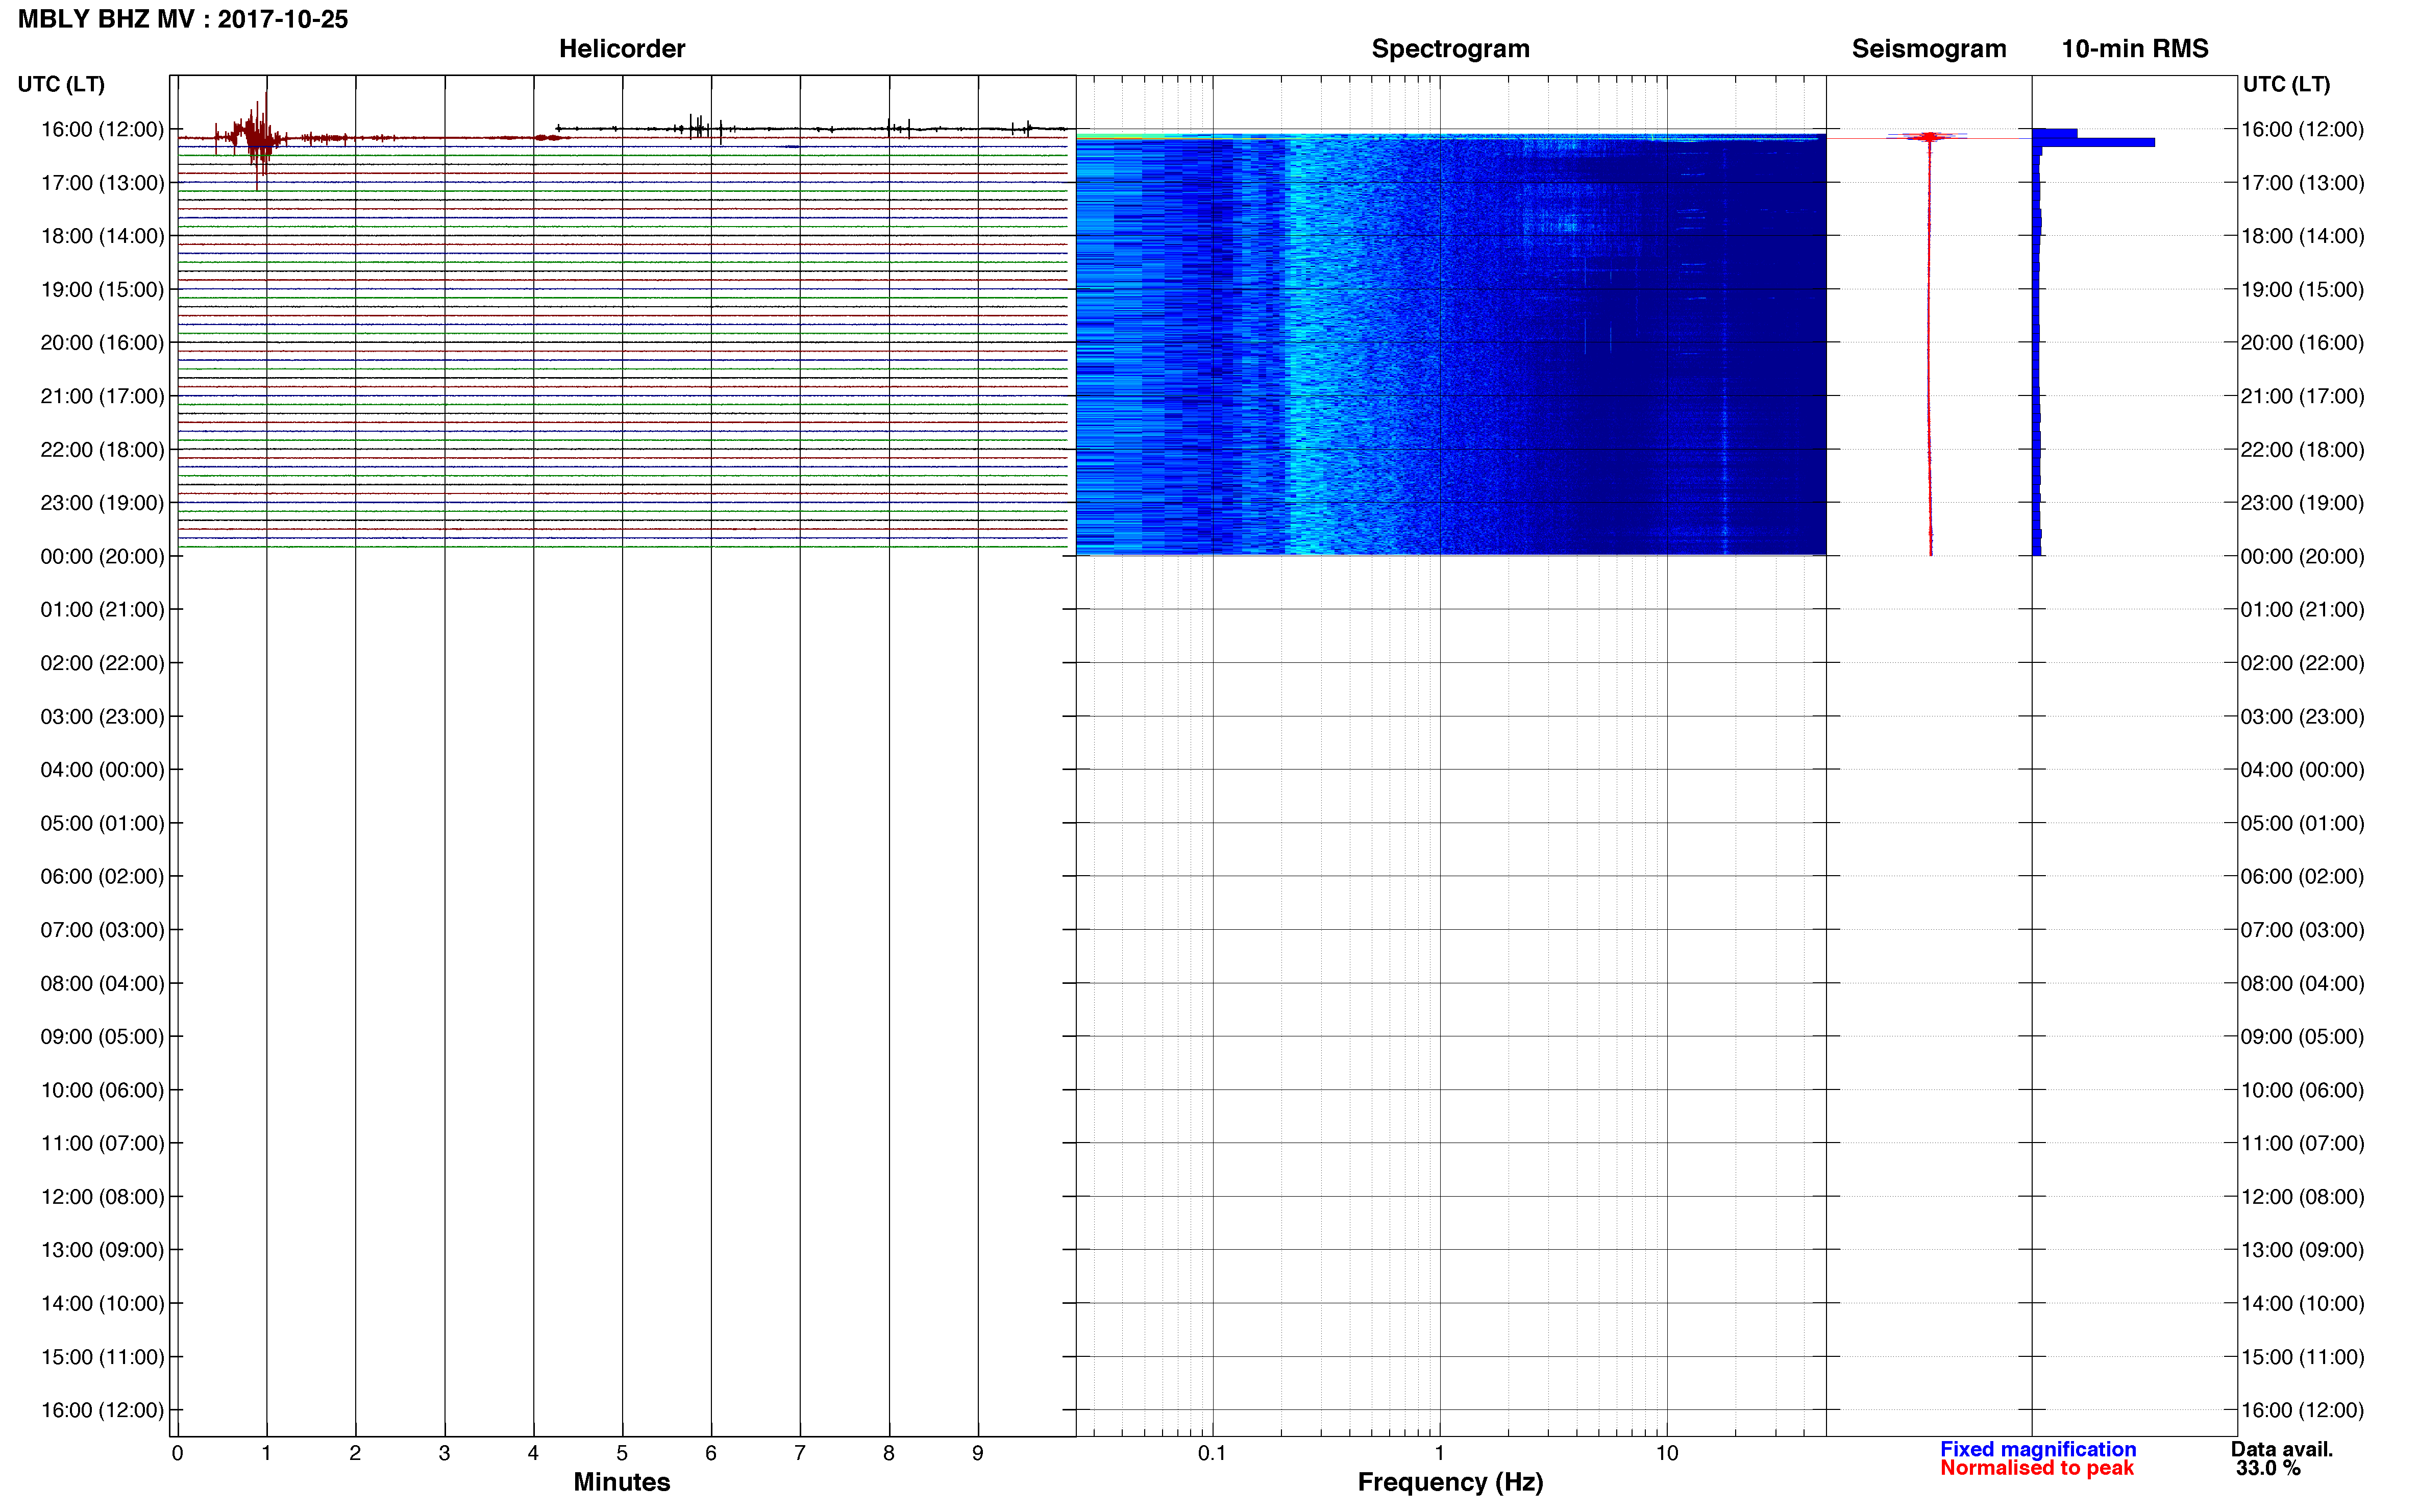Click the right 17:00 (13:00) time label
Image resolution: width=2419 pixels, height=1512 pixels.
(x=2303, y=183)
